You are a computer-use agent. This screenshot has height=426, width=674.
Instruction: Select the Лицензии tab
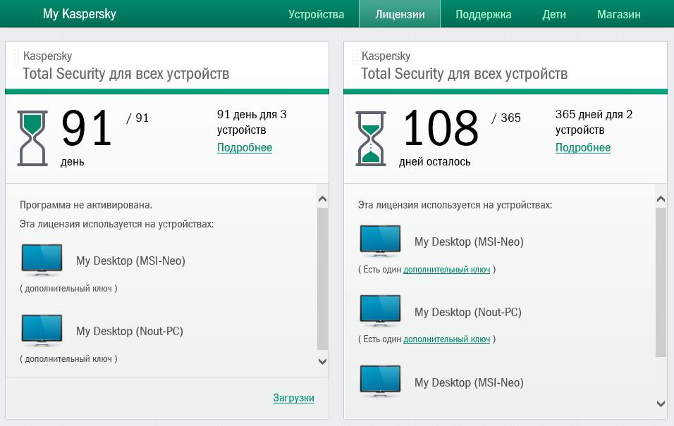coord(400,14)
